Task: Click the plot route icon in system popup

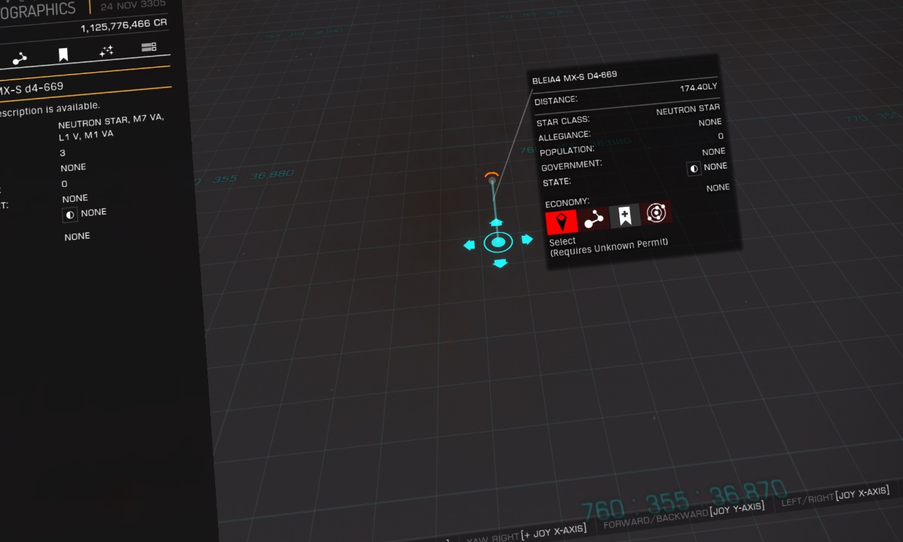Action: (x=595, y=218)
